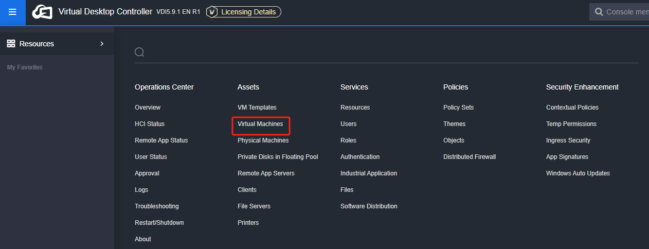Open Contextual Policies
The width and height of the screenshot is (649, 249).
coord(572,108)
